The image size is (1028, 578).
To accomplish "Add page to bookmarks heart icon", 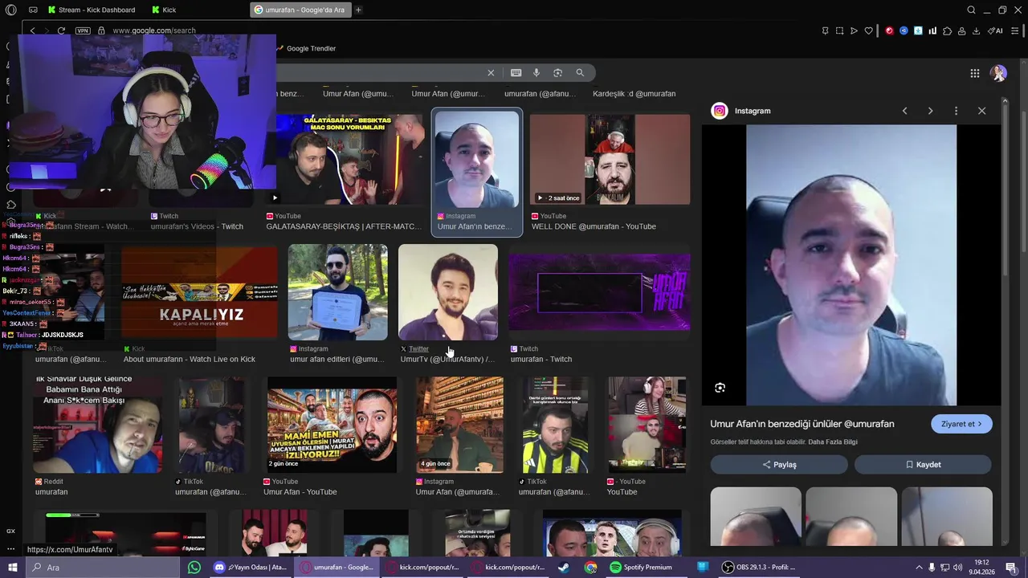I will click(x=868, y=31).
